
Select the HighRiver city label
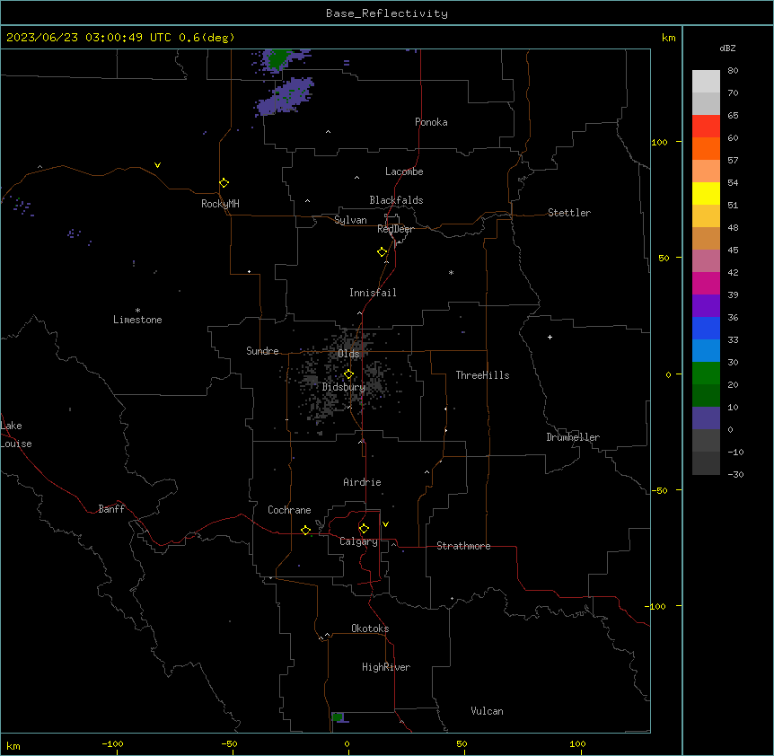coord(386,667)
